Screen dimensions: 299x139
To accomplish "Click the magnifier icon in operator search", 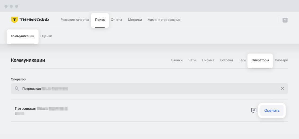I will point(17,89).
